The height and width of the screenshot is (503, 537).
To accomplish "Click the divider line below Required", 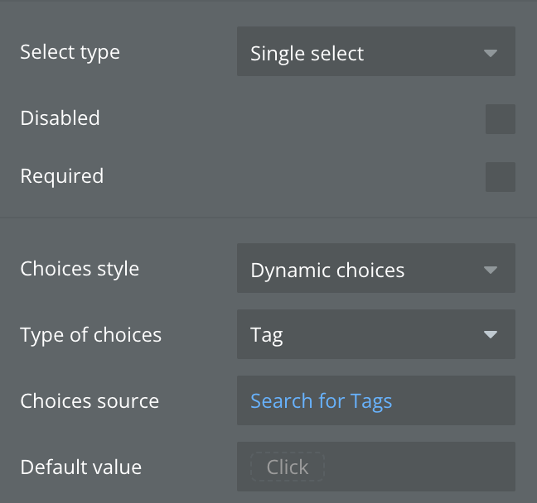I will point(268,218).
